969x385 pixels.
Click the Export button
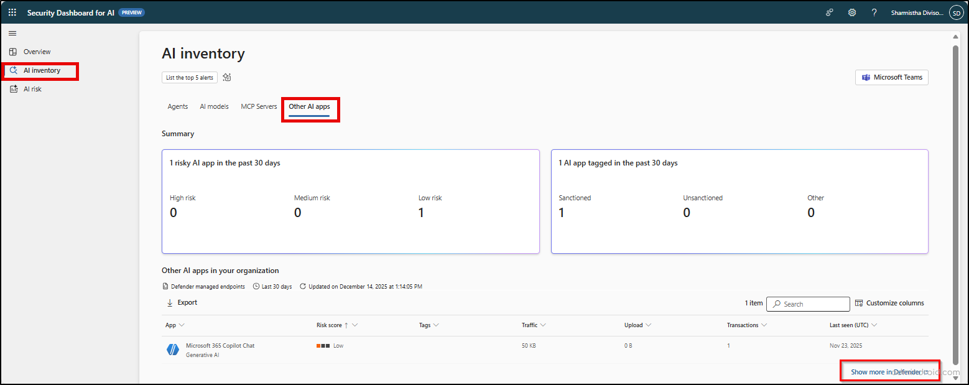click(182, 303)
